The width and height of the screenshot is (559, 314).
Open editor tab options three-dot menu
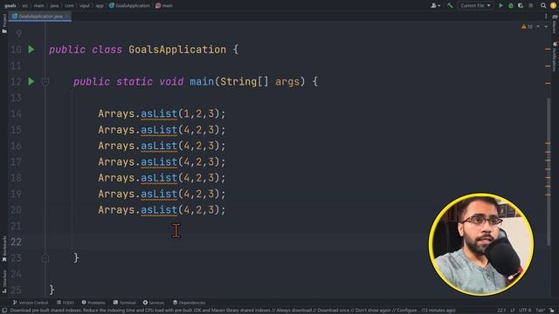(x=546, y=17)
